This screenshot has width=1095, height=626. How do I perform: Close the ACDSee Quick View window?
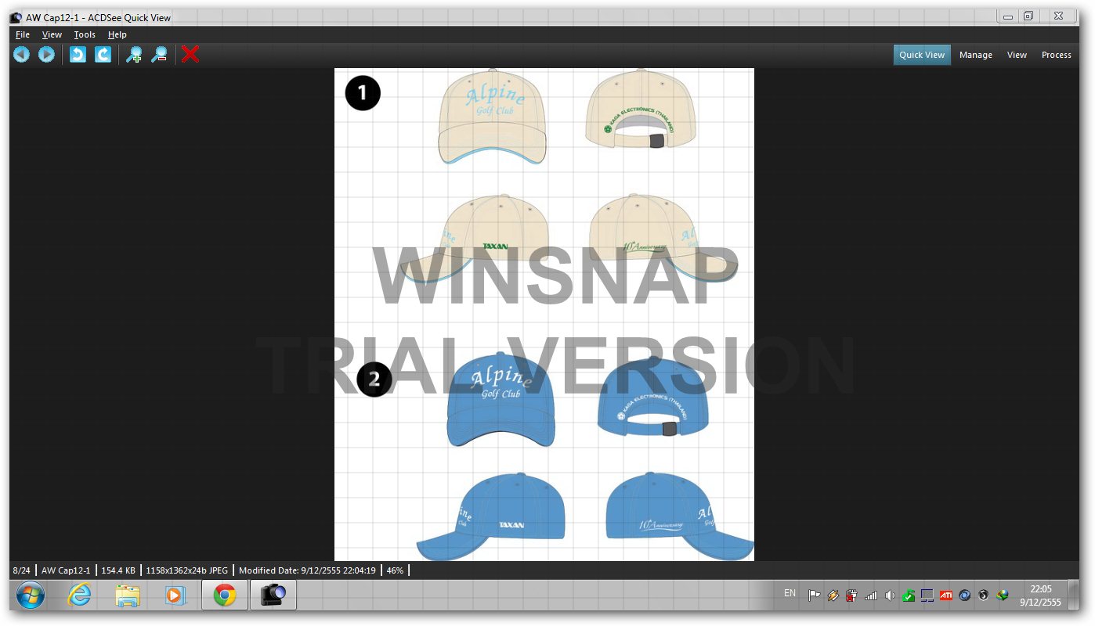coord(1058,16)
